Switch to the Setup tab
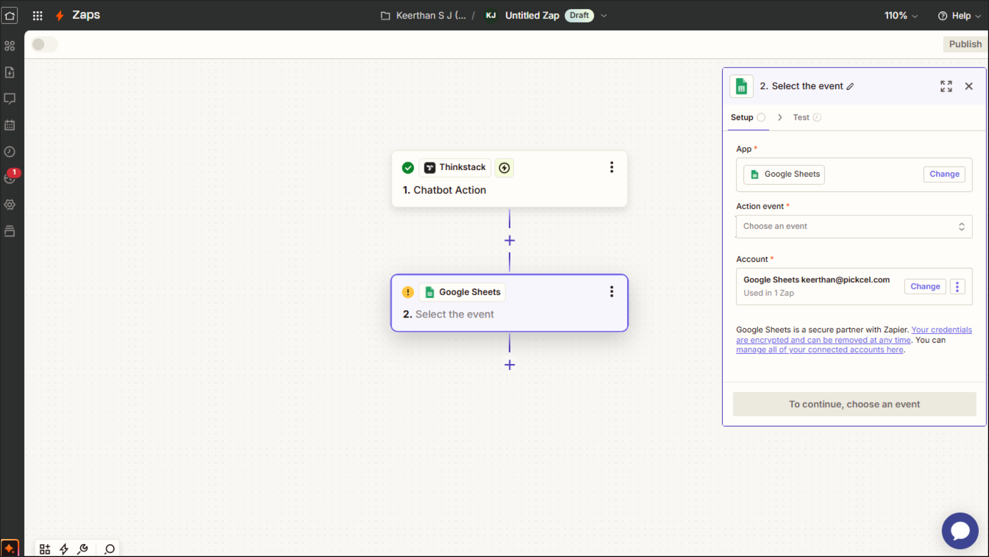The width and height of the screenshot is (989, 557). [748, 118]
